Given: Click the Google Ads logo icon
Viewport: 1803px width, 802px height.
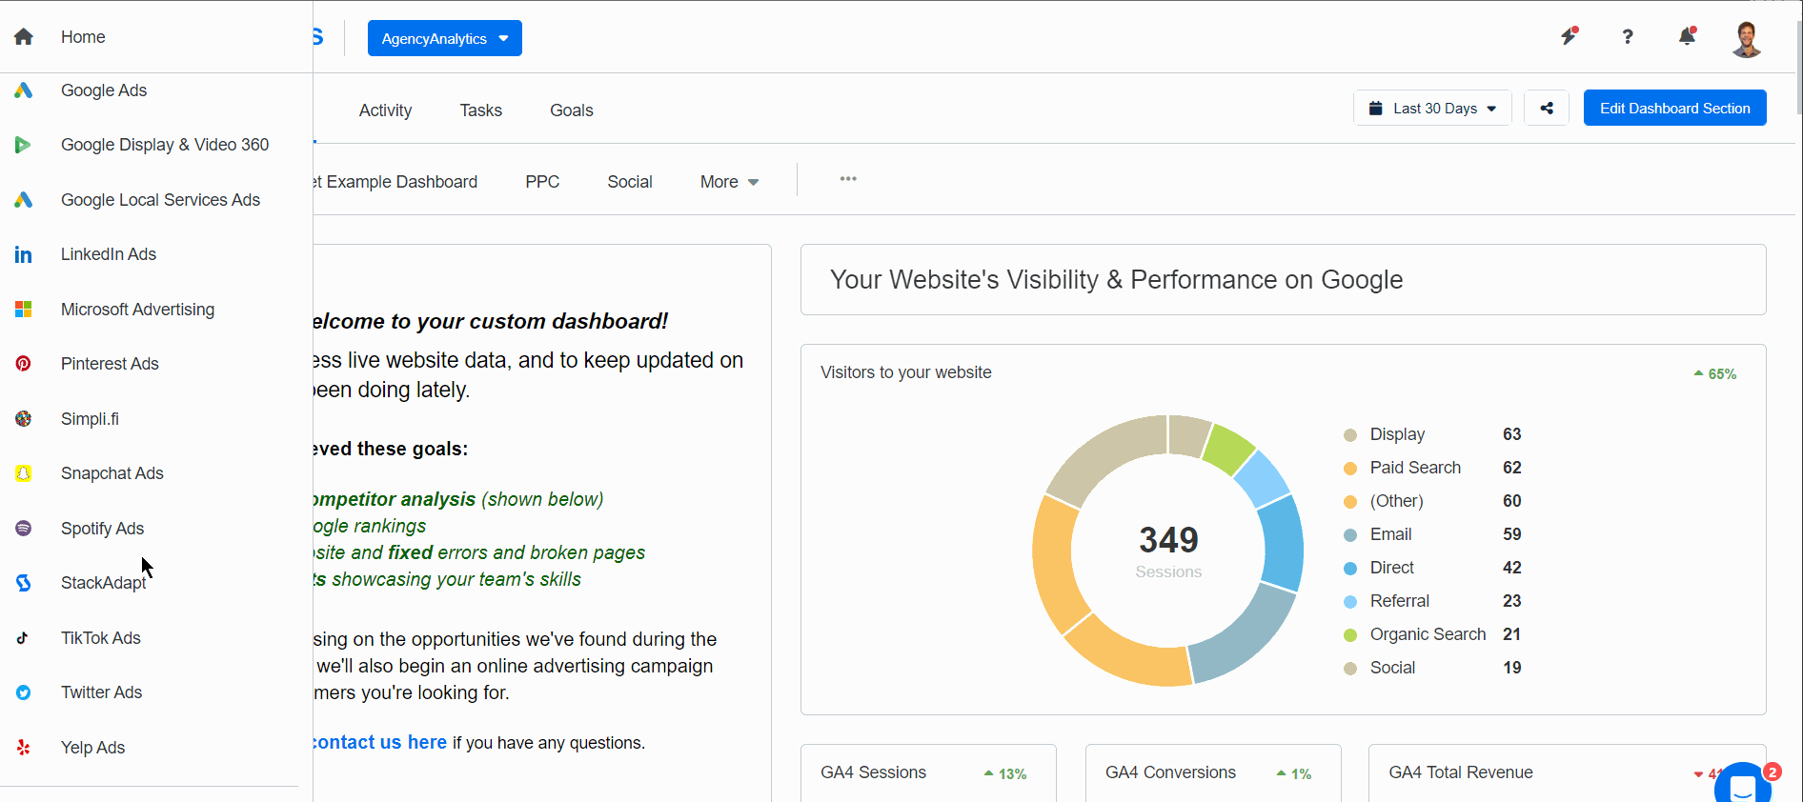Looking at the screenshot, I should [x=24, y=90].
